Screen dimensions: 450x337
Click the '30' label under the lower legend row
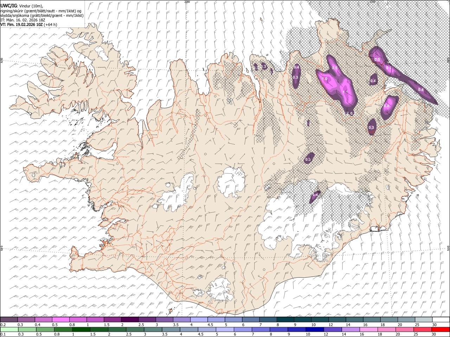point(434,335)
